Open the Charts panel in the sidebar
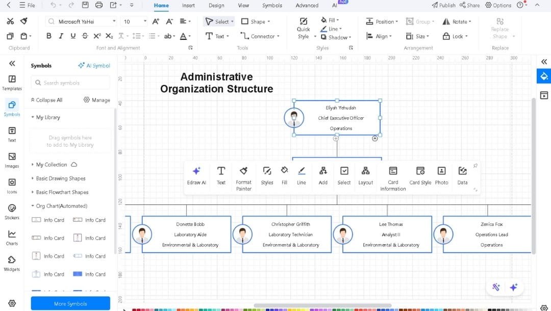 [12, 236]
